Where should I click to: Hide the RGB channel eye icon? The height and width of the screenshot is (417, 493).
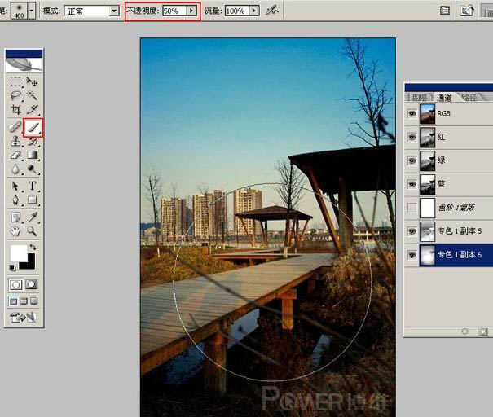(412, 114)
